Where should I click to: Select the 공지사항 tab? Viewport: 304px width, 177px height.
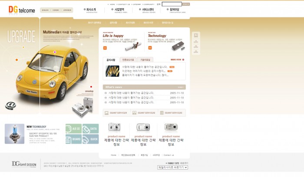110,60
